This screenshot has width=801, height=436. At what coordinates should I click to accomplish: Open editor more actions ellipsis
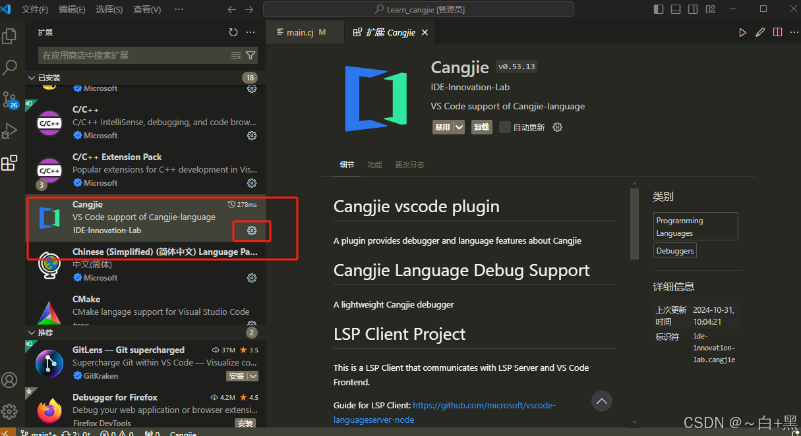point(794,32)
